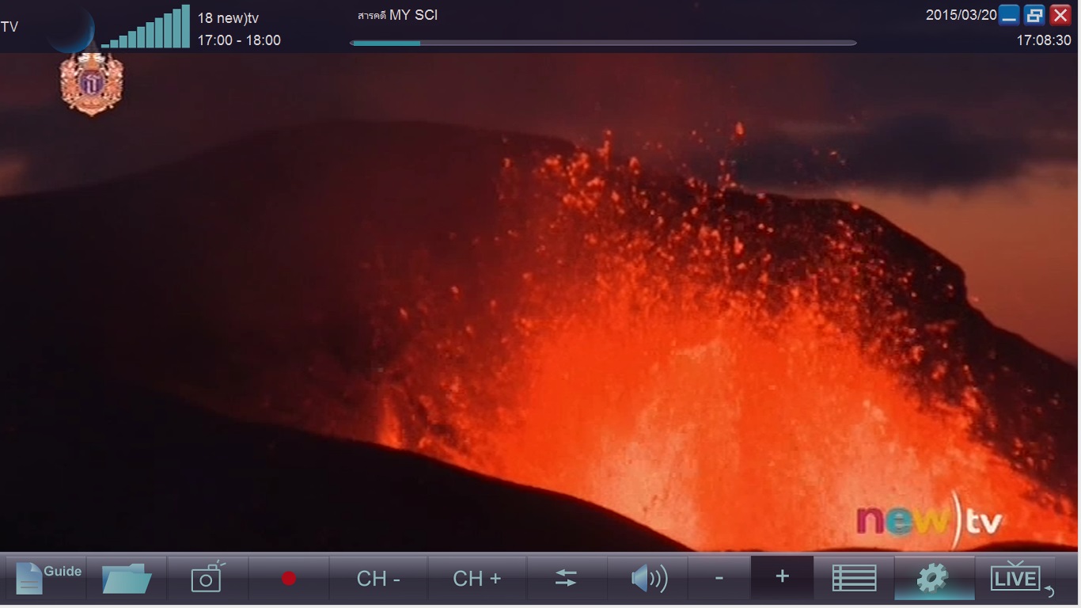Open the program Guide
Screen dimensions: 1081x608
click(x=47, y=578)
